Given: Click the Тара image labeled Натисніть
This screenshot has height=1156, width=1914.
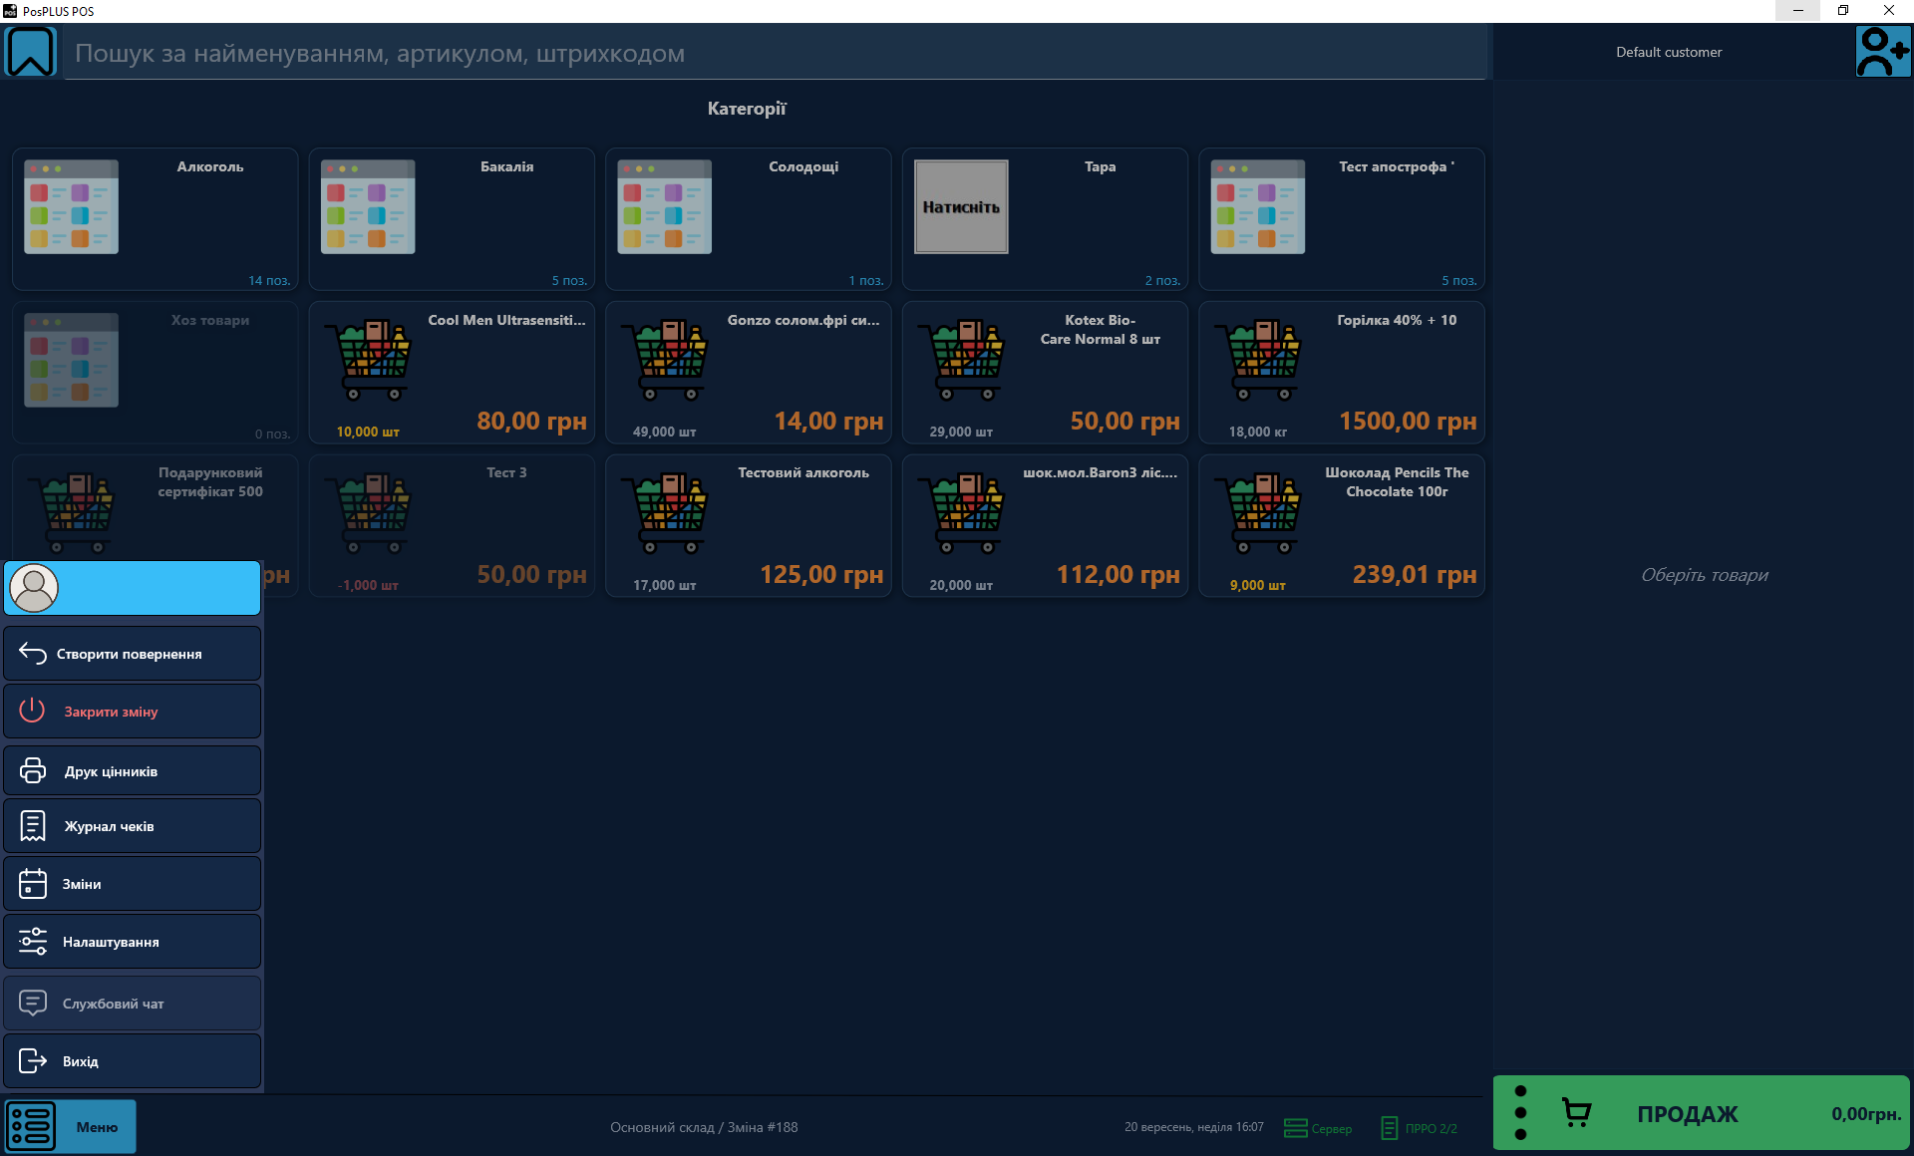Looking at the screenshot, I should point(961,207).
